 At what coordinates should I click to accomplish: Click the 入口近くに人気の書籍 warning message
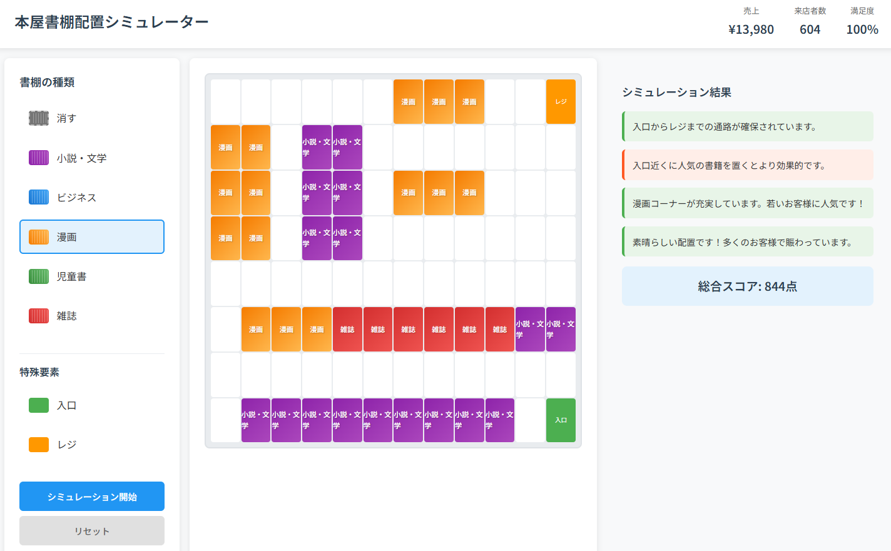(747, 165)
